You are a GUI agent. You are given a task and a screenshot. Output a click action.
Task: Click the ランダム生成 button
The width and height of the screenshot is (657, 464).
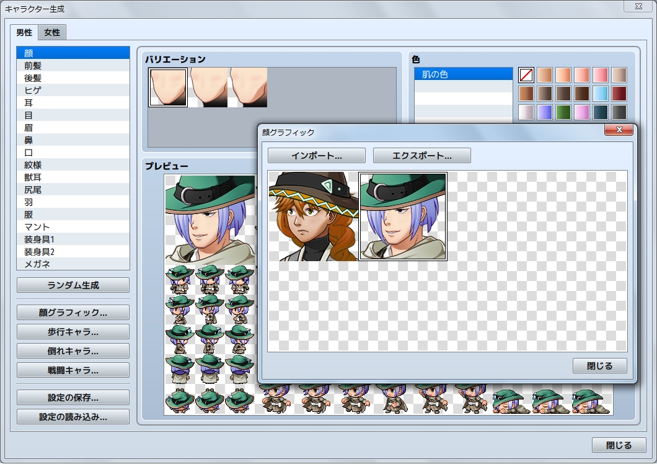[73, 285]
